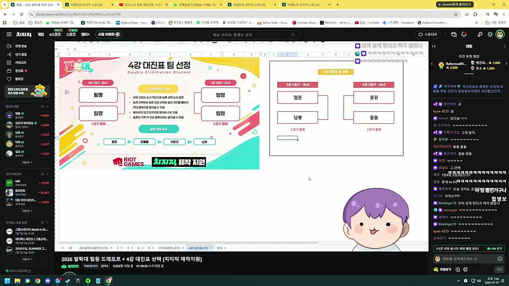
Task: Open followed channel 마야
Action: pos(27,144)
